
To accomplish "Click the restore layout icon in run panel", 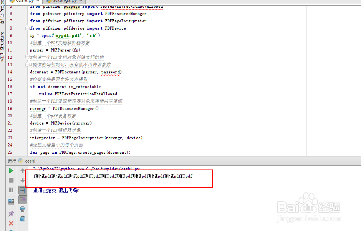I will (11, 200).
